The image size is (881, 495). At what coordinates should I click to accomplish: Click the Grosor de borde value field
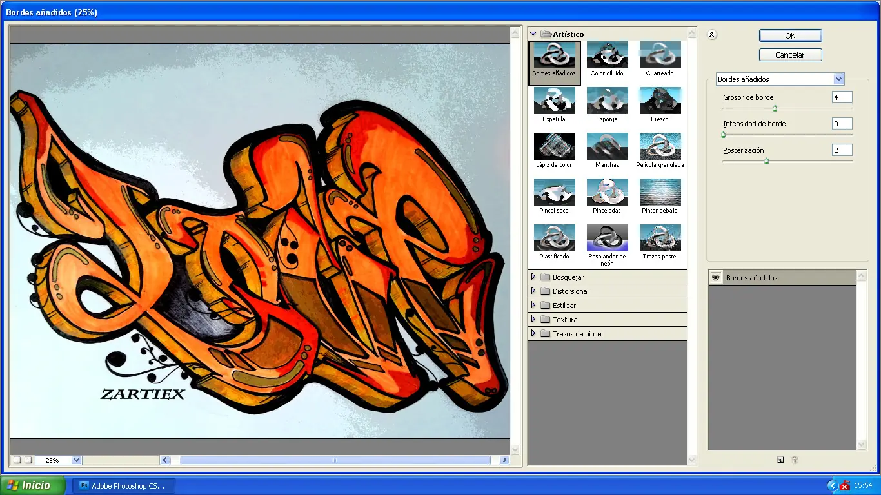coord(842,97)
